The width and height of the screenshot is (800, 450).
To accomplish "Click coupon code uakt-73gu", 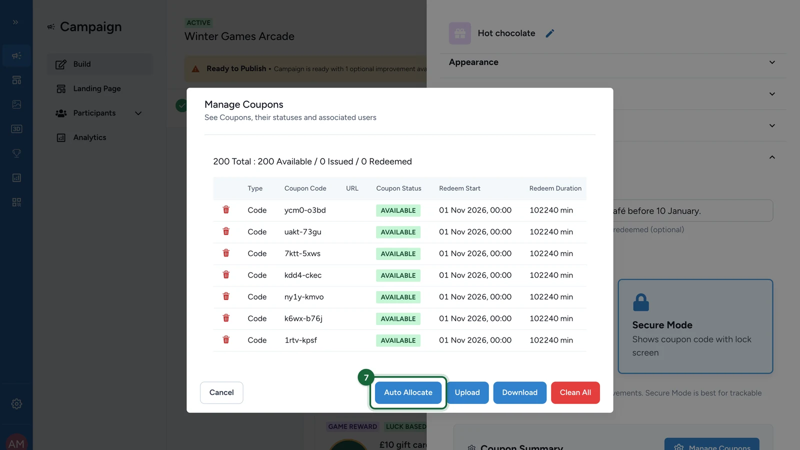I will [x=303, y=232].
